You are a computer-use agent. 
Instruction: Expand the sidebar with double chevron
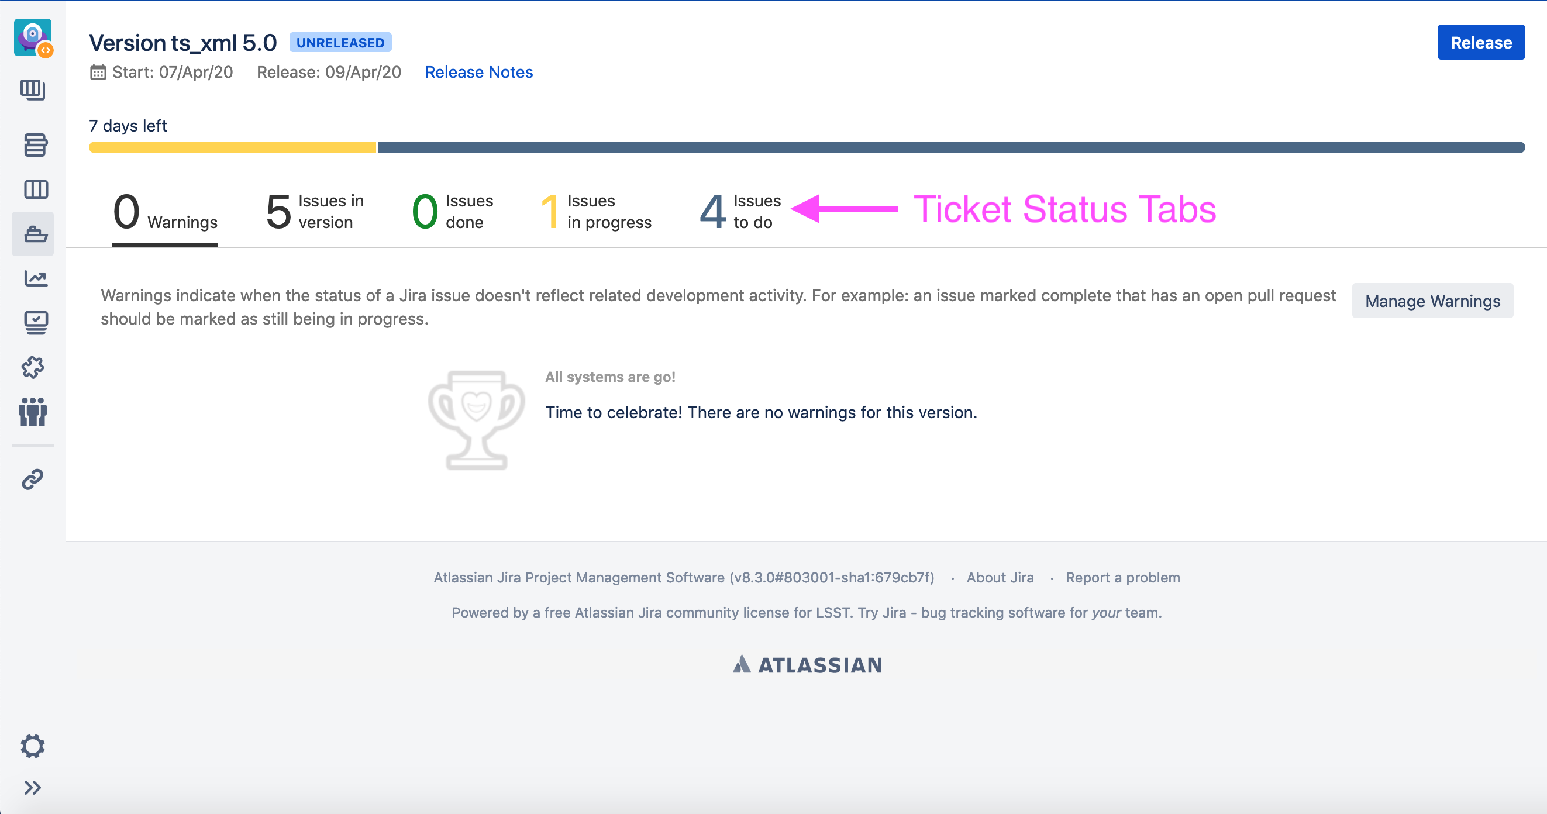coord(32,788)
